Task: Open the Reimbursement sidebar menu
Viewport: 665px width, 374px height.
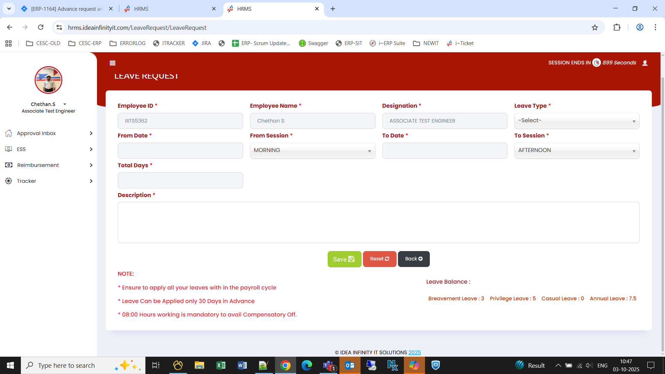Action: (38, 165)
